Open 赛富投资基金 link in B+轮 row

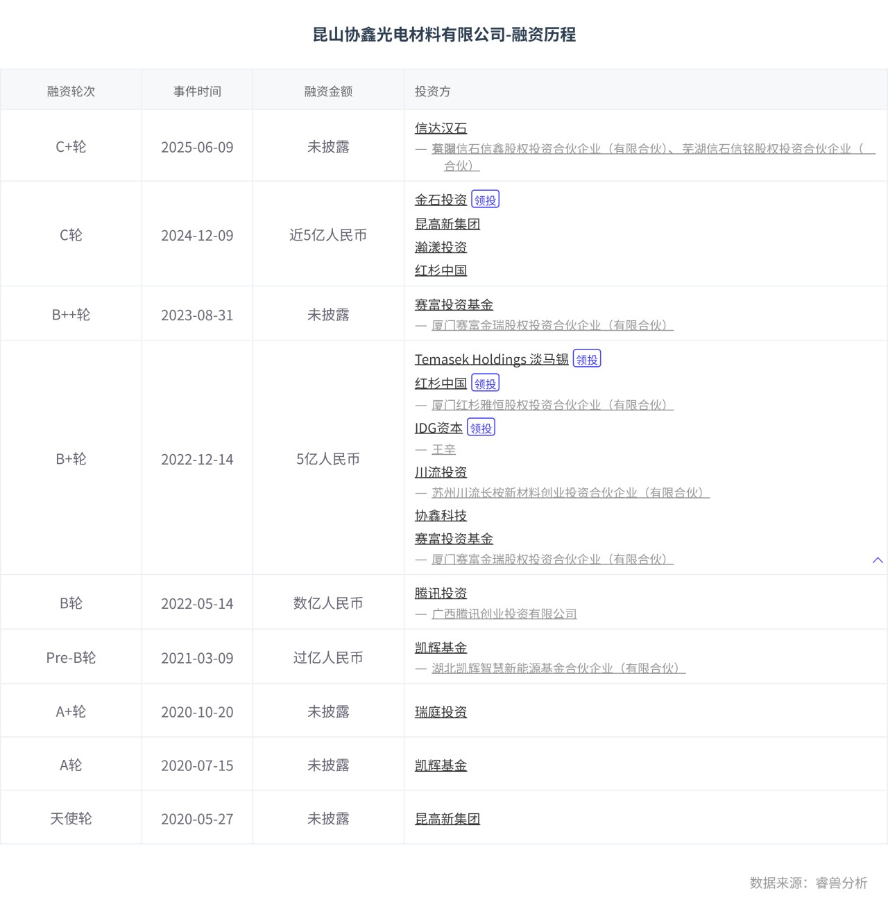tap(454, 539)
